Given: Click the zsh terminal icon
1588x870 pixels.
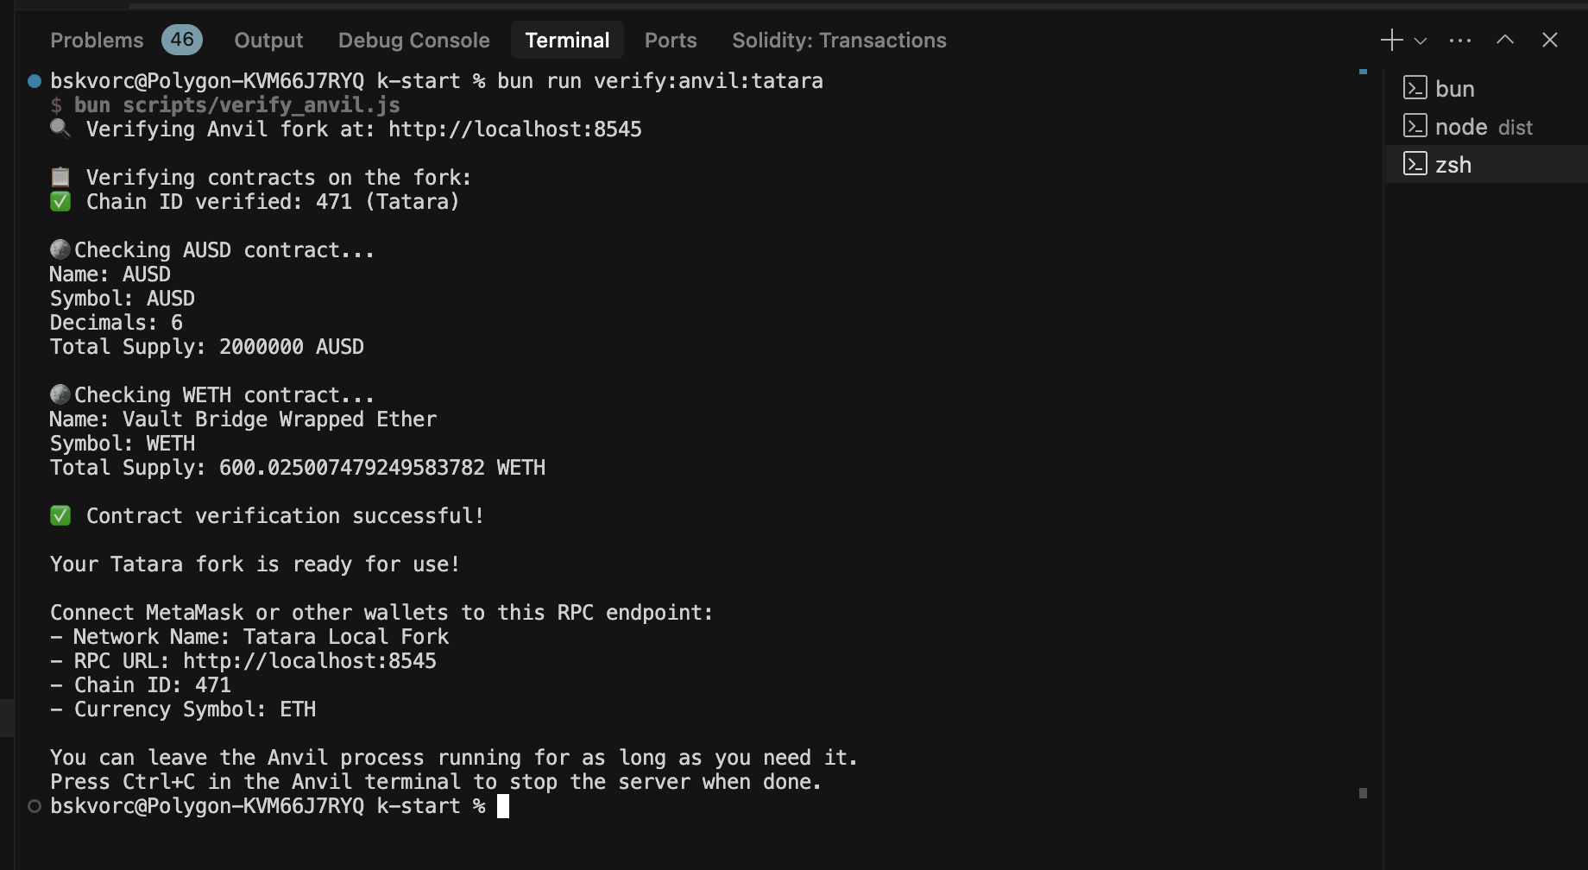Looking at the screenshot, I should coord(1415,164).
